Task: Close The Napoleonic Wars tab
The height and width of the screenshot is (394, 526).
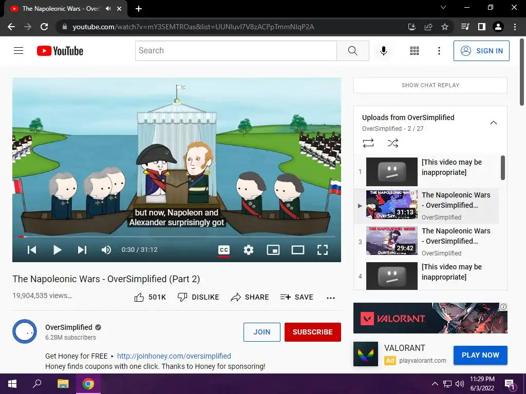Action: click(119, 9)
